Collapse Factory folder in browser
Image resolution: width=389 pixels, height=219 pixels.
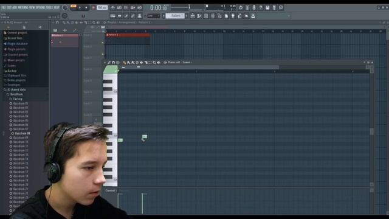point(18,99)
